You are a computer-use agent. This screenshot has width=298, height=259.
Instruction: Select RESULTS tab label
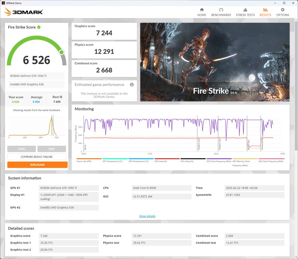[x=265, y=15]
